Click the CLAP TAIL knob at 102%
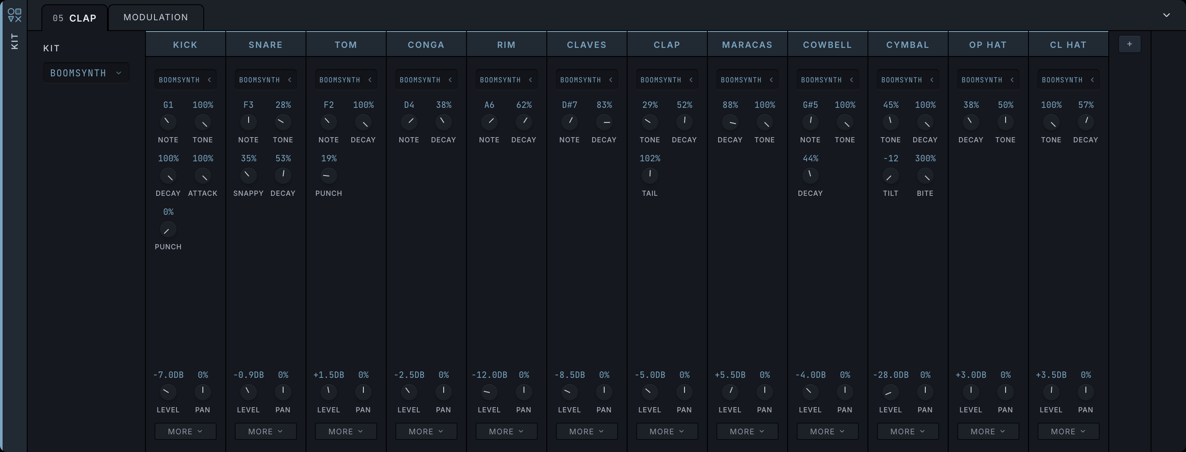This screenshot has width=1186, height=452. click(x=650, y=176)
